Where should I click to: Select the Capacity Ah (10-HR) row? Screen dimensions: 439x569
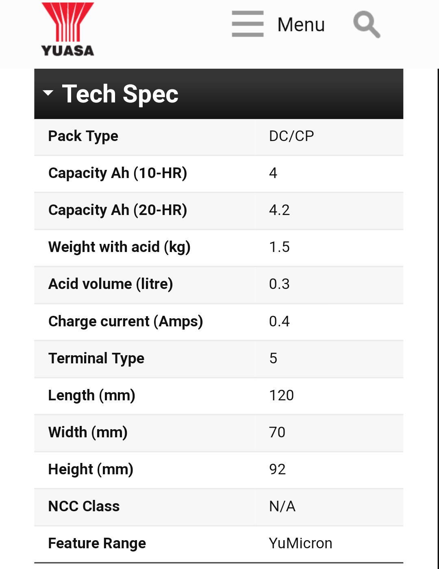(x=219, y=174)
